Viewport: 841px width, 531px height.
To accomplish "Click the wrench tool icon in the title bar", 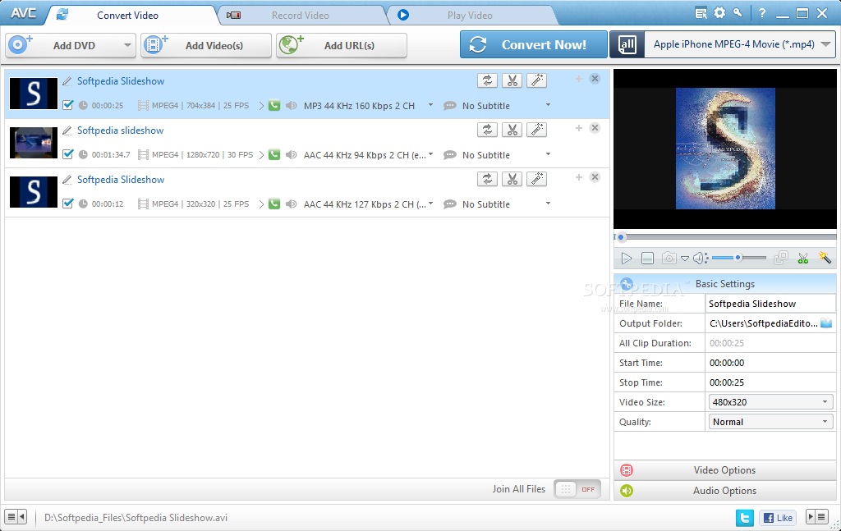I will coord(738,13).
